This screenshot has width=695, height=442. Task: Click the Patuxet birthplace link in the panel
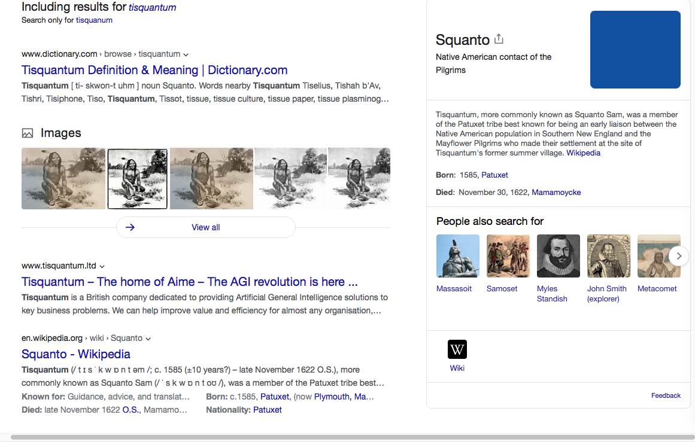click(494, 175)
